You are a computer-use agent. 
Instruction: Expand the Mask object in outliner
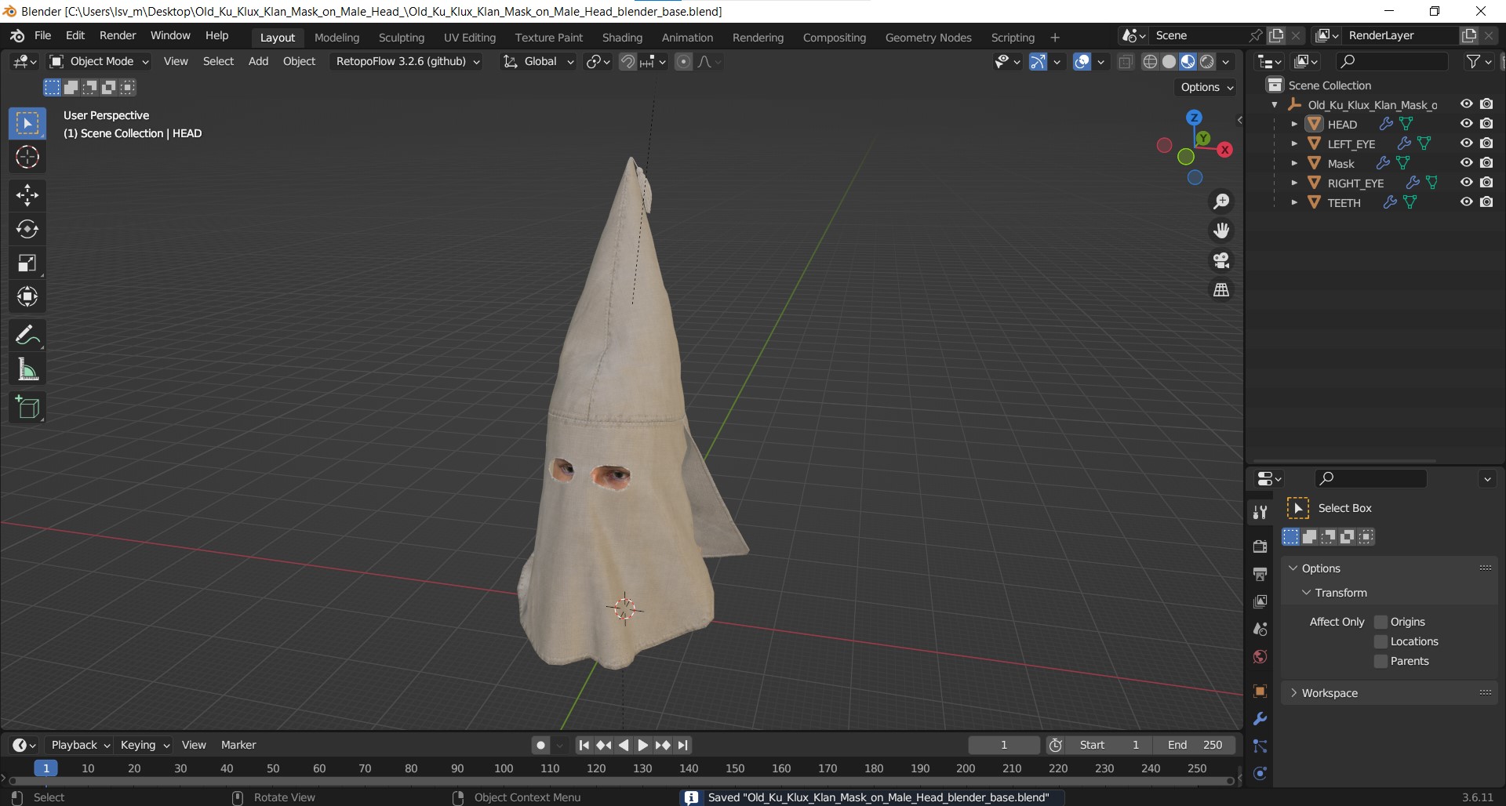(1294, 163)
